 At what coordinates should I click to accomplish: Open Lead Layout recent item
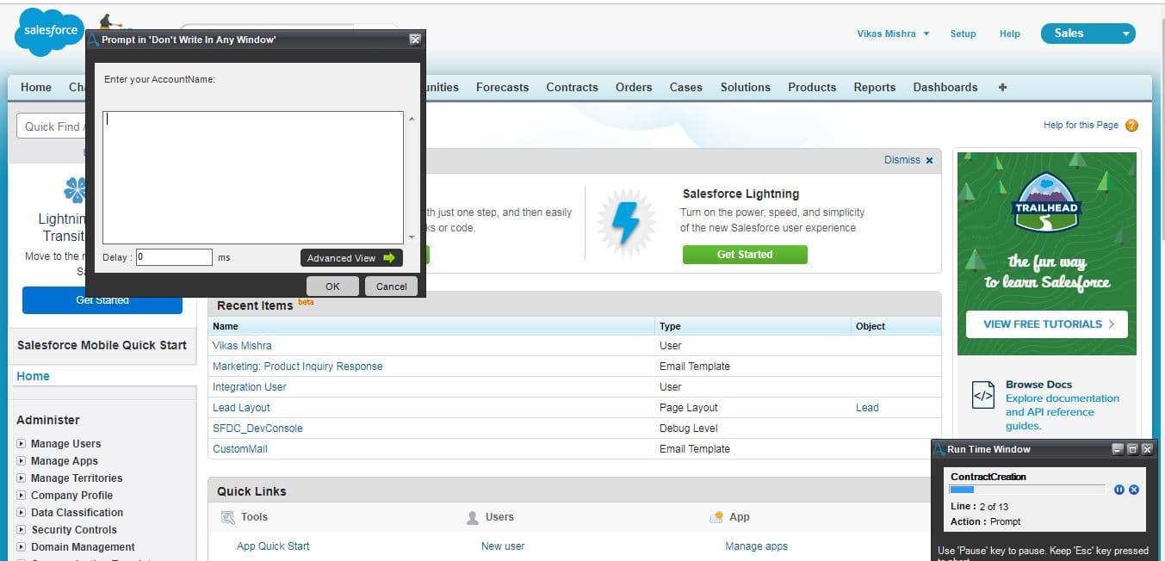(241, 408)
